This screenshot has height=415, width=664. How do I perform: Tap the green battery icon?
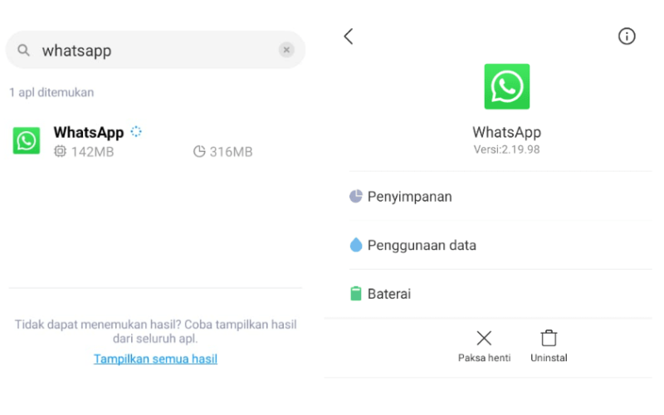point(356,294)
